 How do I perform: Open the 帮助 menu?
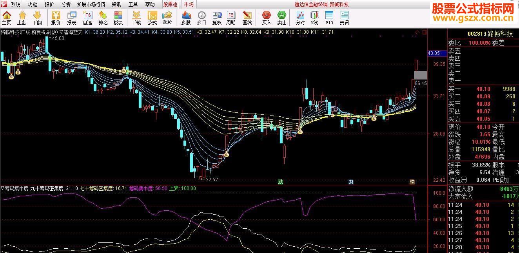pos(150,5)
